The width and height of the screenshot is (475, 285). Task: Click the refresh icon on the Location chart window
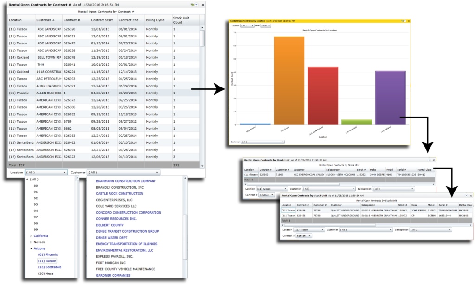(402, 20)
